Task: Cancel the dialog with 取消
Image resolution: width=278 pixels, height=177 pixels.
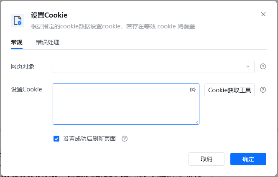Action: pyautogui.click(x=207, y=159)
